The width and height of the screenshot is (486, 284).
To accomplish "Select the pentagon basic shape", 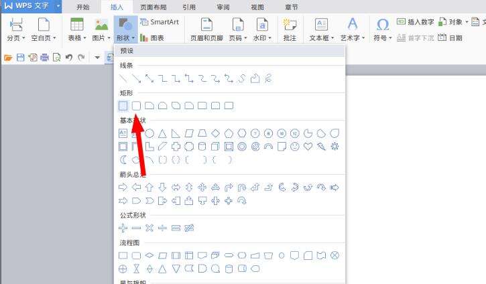I will [229, 133].
